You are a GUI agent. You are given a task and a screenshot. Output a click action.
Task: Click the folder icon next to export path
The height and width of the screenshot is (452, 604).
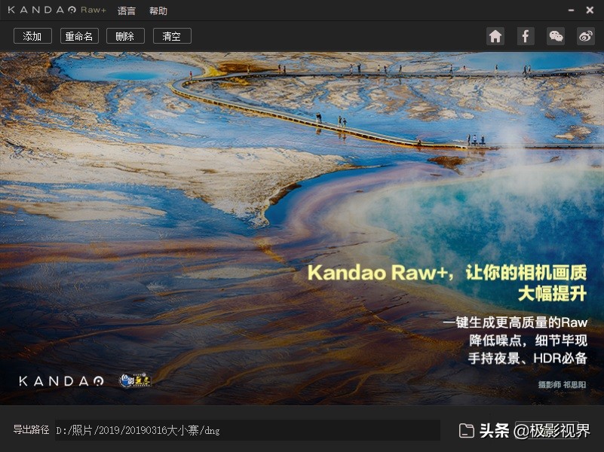pos(466,429)
